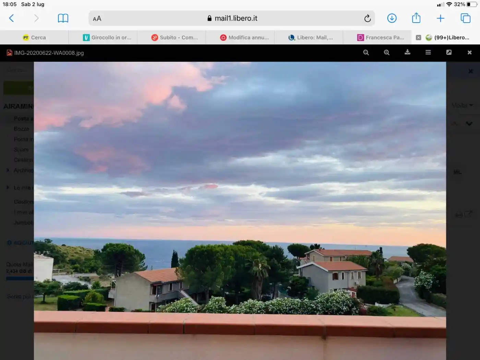Open the AA reader text size menu

tap(97, 19)
